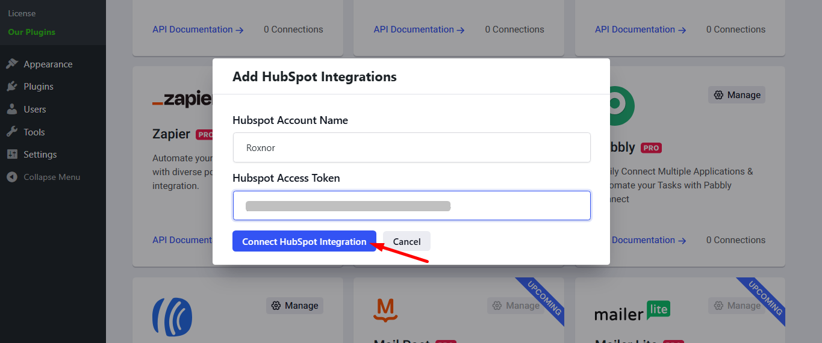The width and height of the screenshot is (822, 343).
Task: Open the Our Plugins submenu item
Action: point(31,32)
